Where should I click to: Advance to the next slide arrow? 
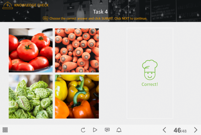(196, 130)
